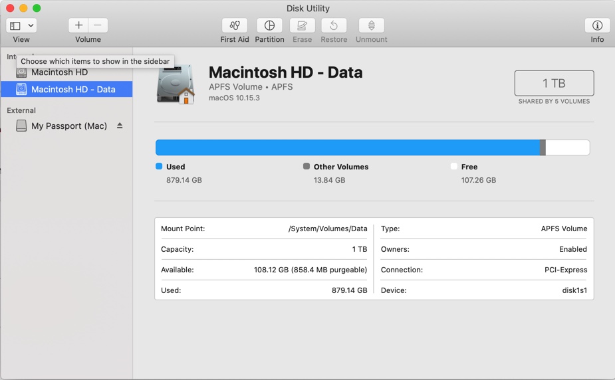Click the blue Used legend swatch
This screenshot has height=380, width=615.
coord(159,166)
